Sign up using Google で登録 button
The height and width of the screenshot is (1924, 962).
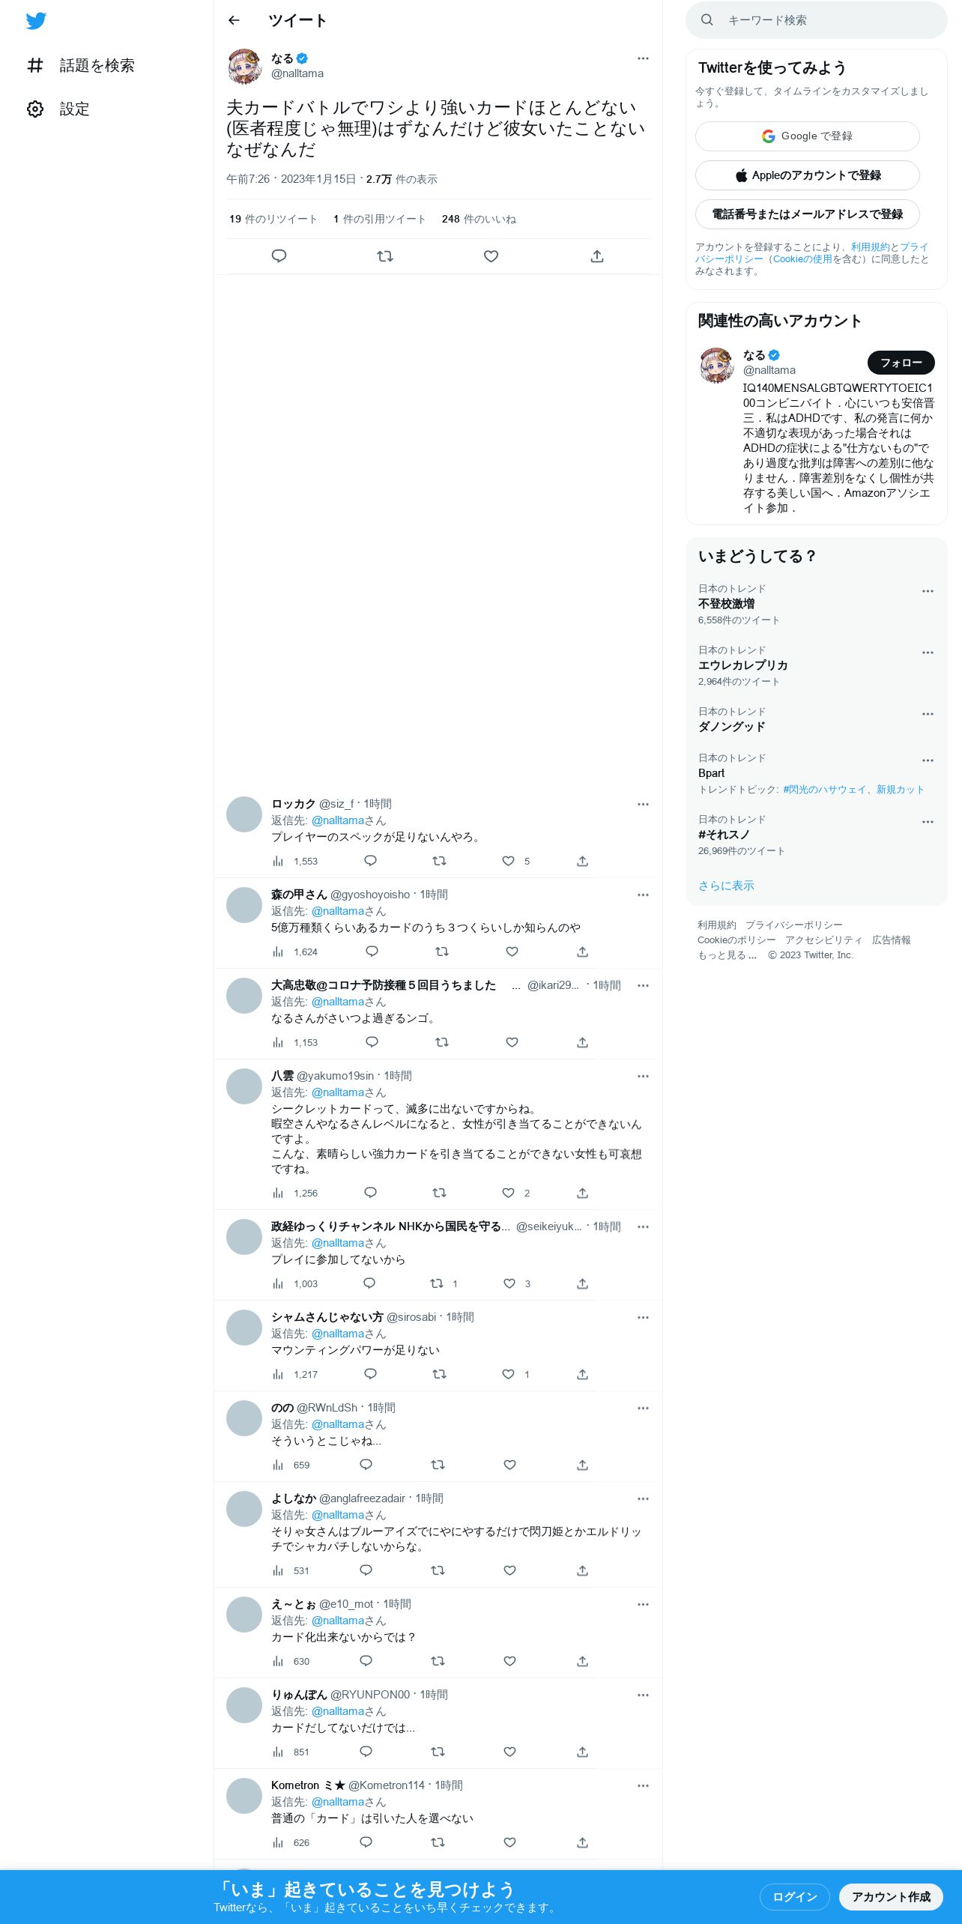point(807,136)
